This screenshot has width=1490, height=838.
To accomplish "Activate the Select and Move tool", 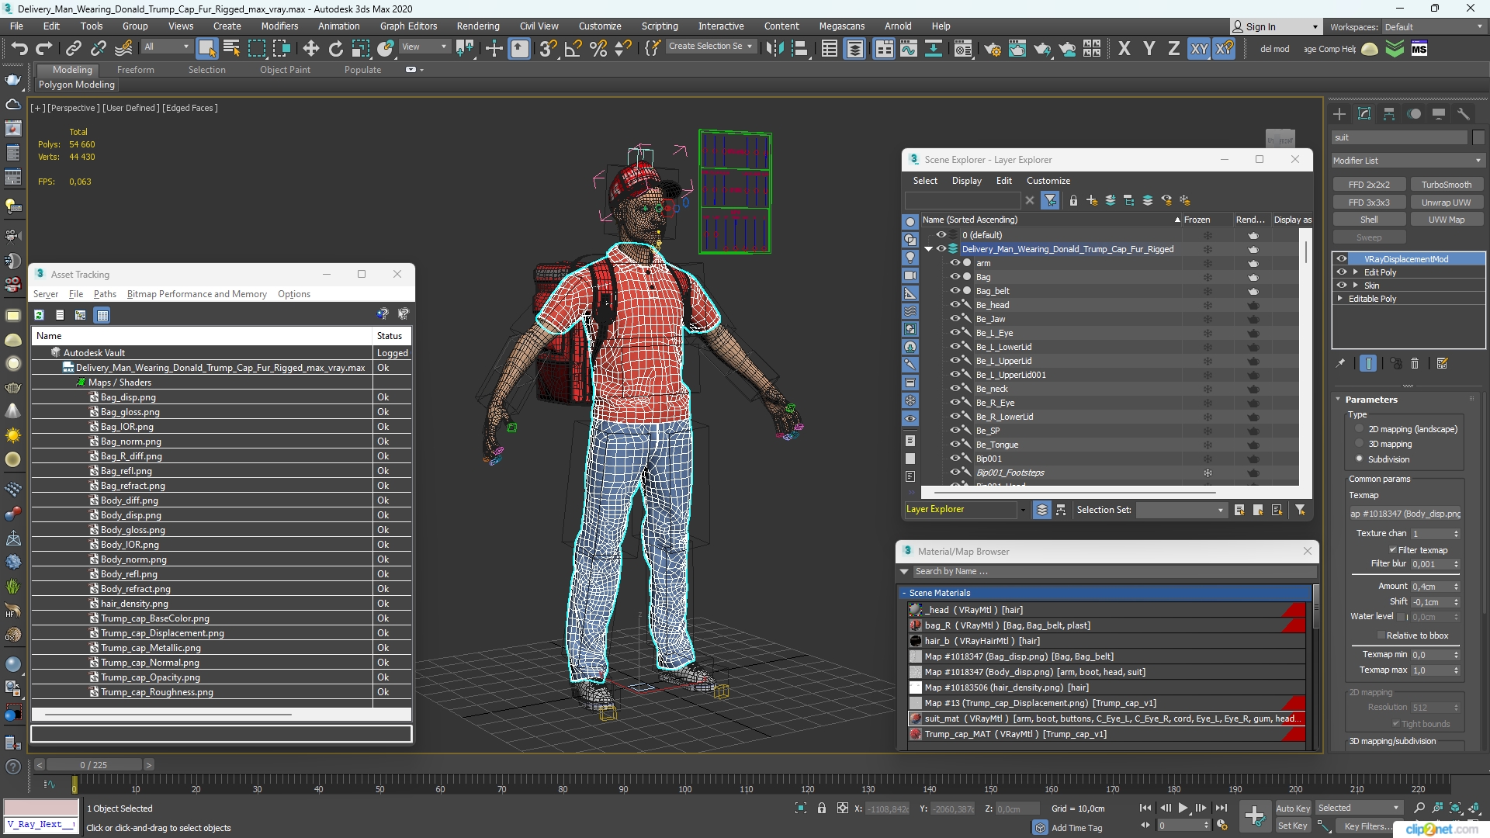I will point(310,49).
